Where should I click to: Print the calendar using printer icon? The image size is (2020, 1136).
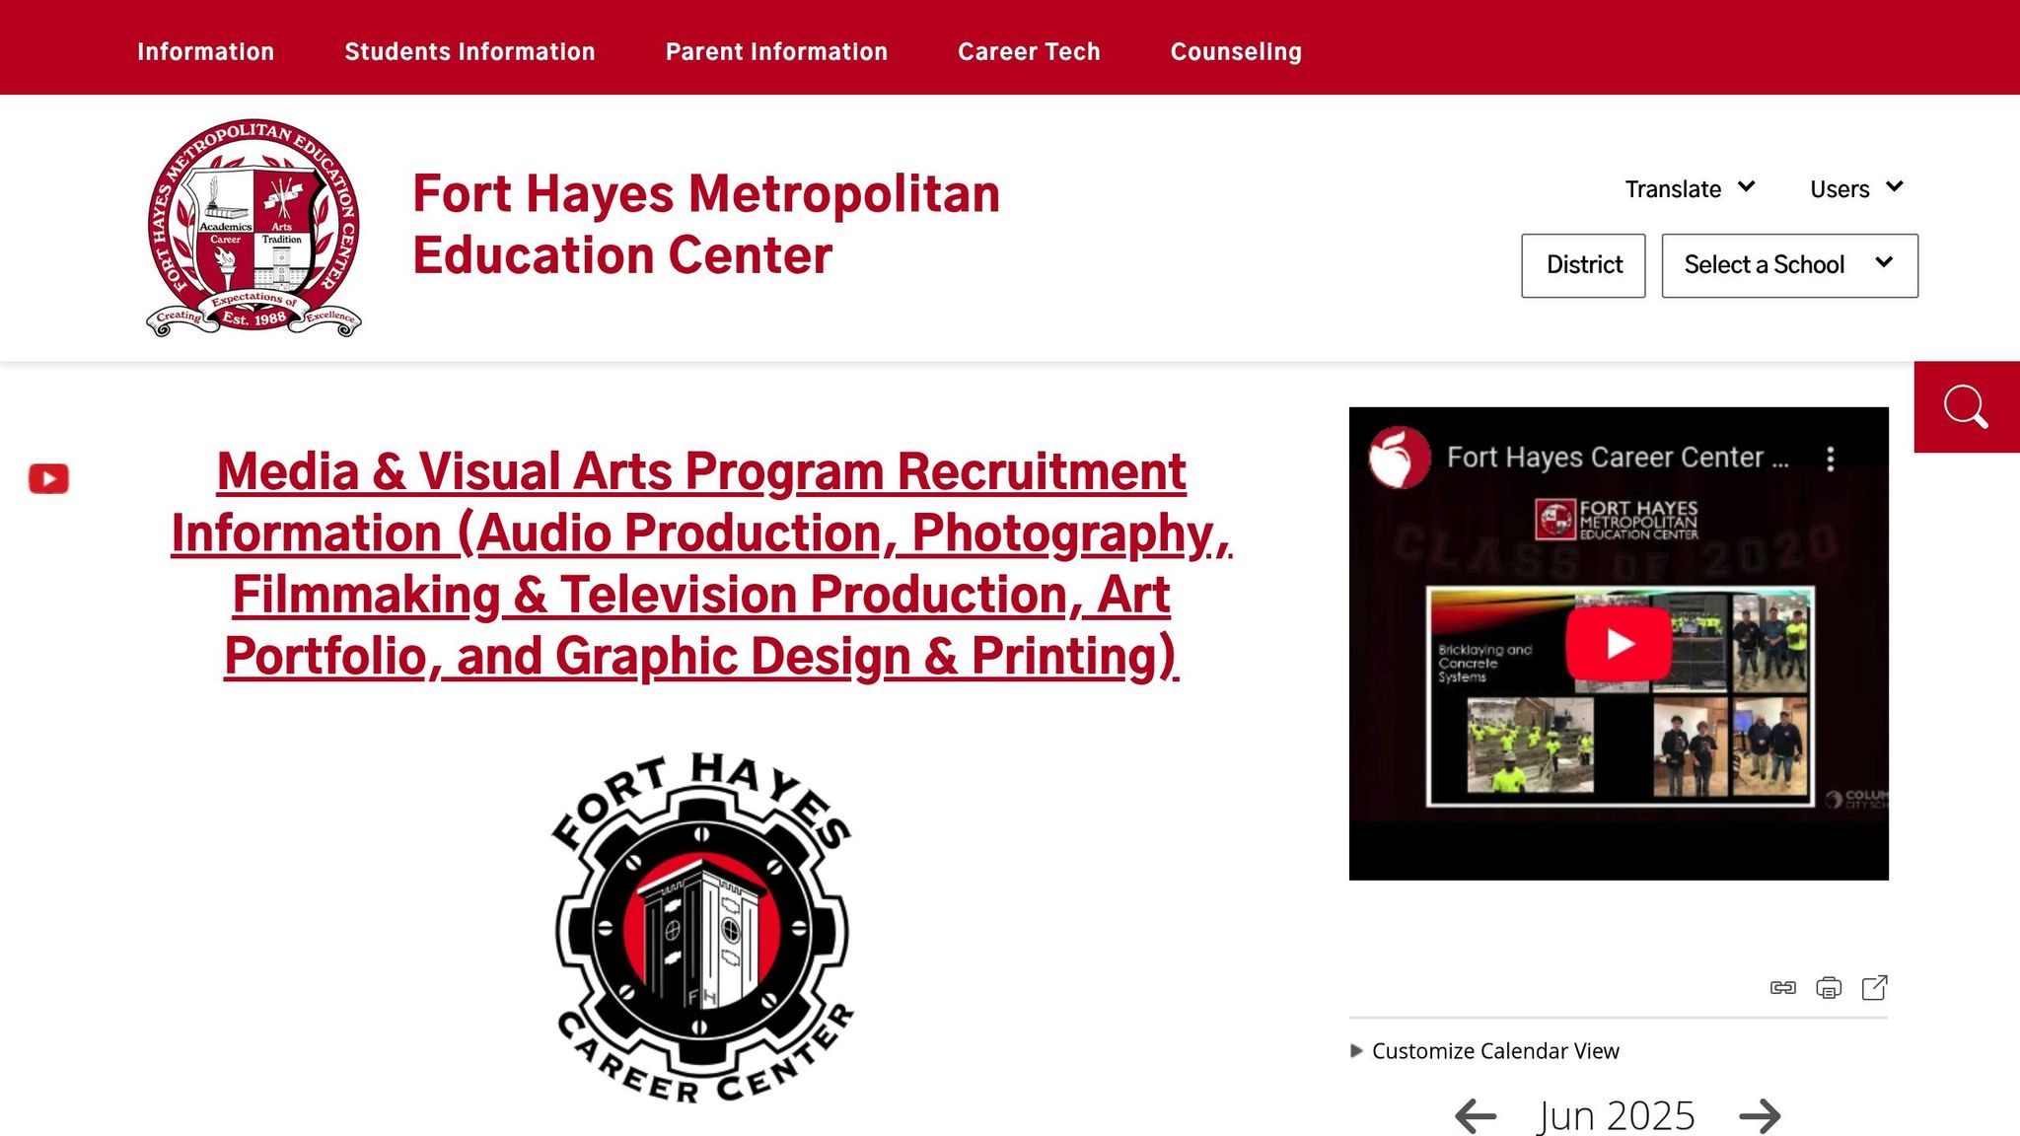pos(1829,987)
